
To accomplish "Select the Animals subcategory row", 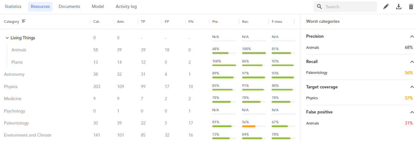I will coord(19,50).
